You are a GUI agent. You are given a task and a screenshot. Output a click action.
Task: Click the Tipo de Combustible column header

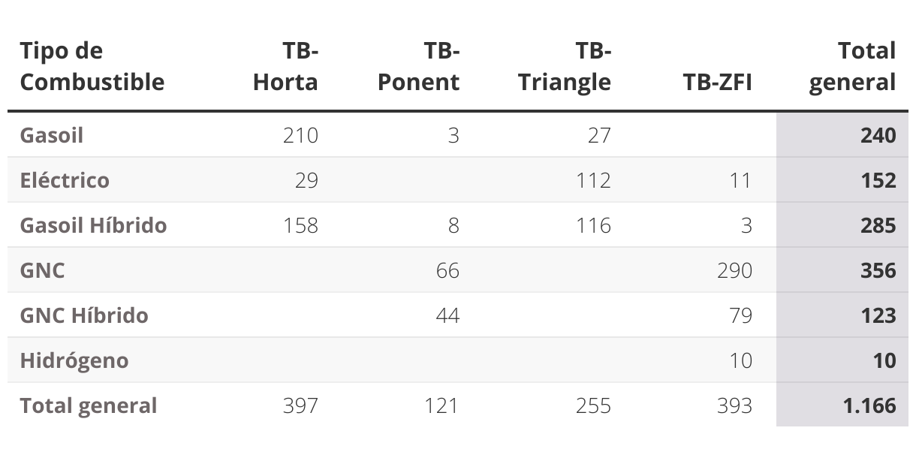pos(92,66)
